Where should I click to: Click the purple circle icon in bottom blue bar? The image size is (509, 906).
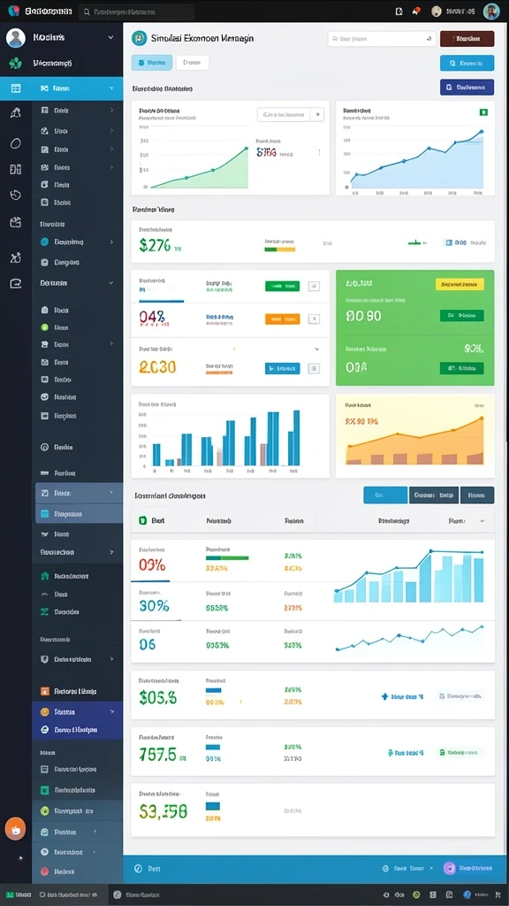pyautogui.click(x=450, y=868)
